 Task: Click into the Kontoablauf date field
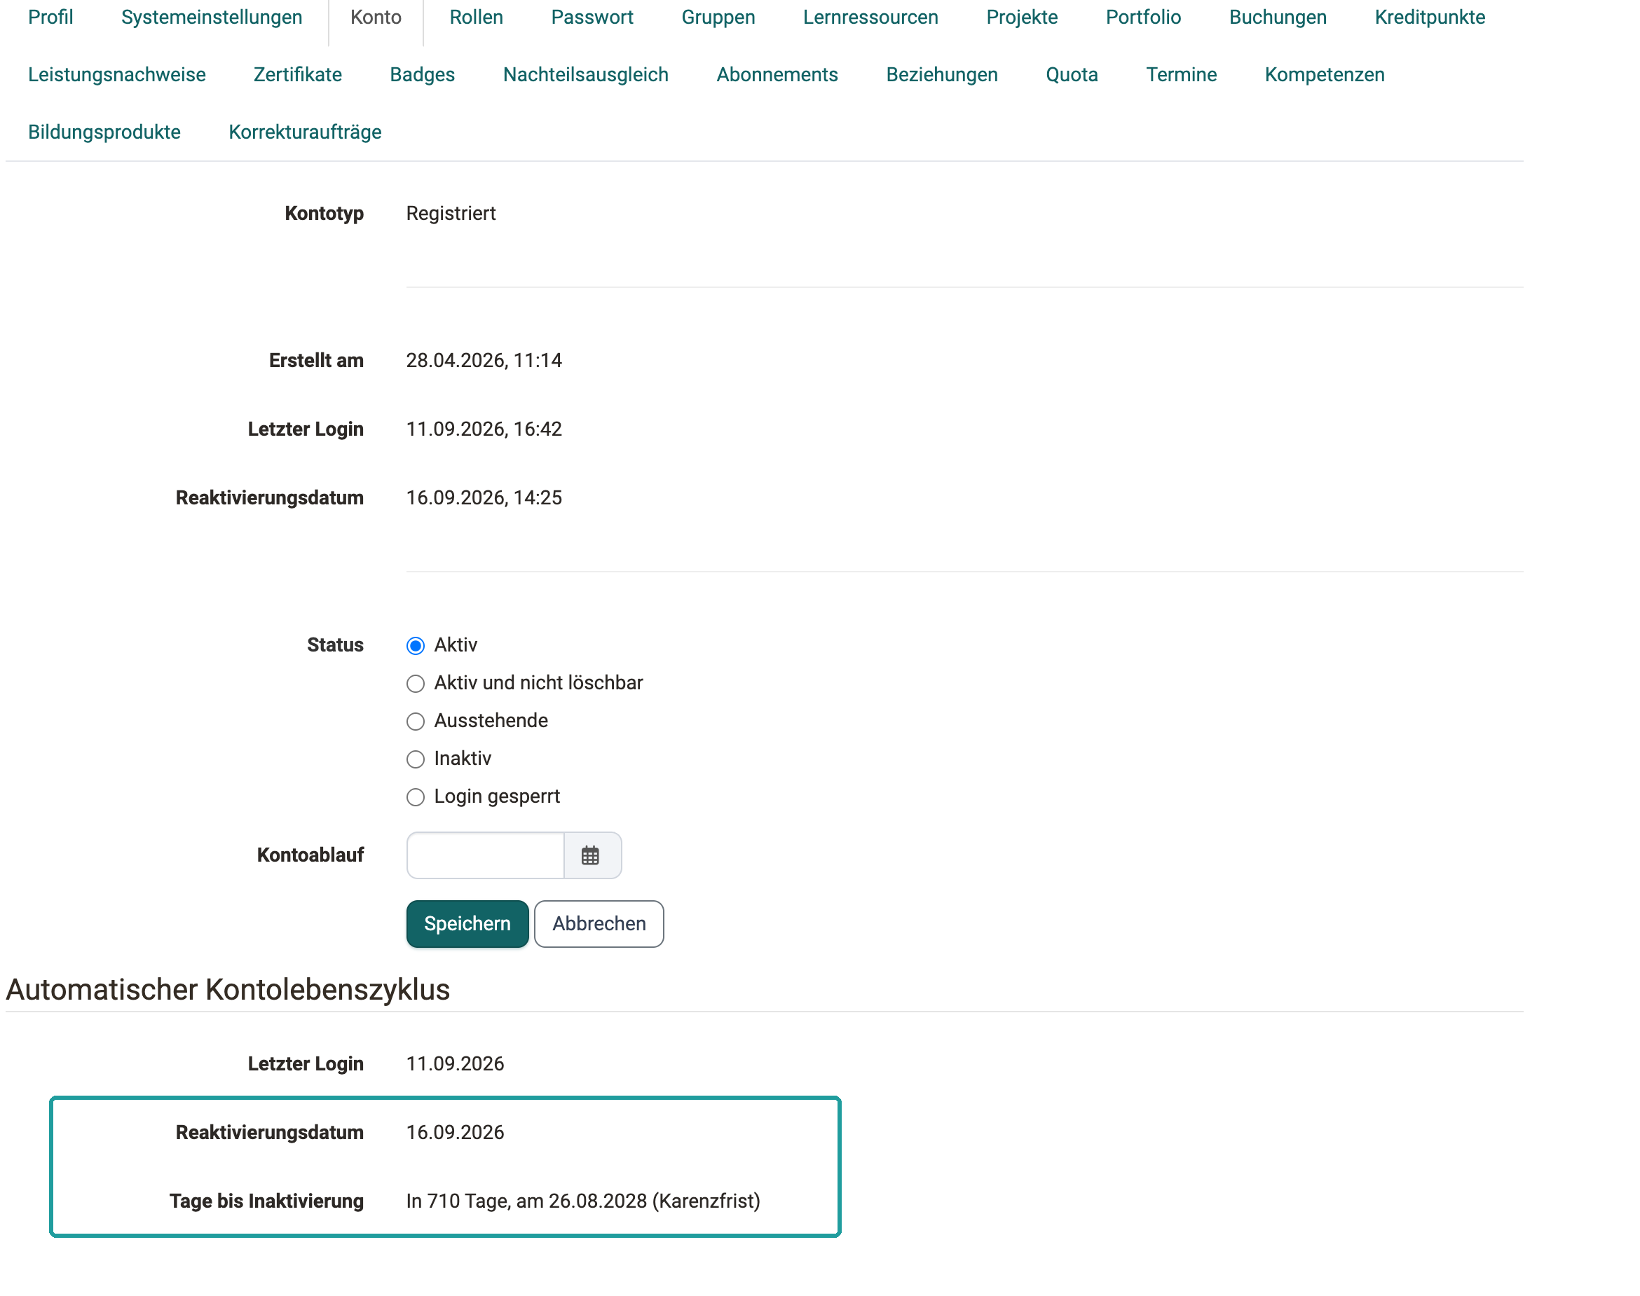coord(485,855)
